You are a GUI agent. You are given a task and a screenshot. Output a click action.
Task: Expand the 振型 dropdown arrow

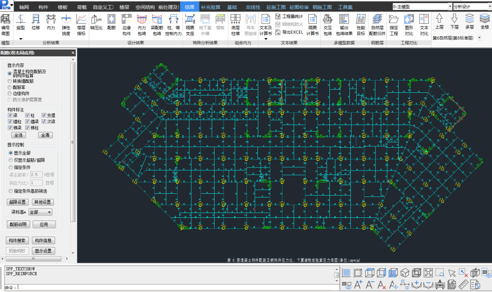pyautogui.click(x=20, y=39)
